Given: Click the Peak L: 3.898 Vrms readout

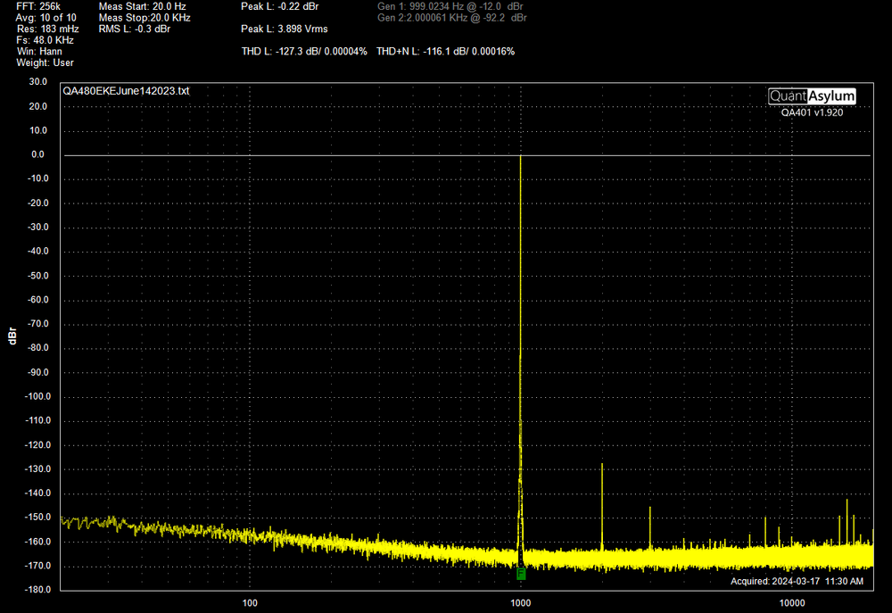Looking at the screenshot, I should (x=285, y=29).
